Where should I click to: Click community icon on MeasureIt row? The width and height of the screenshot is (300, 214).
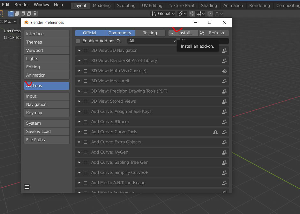click(x=224, y=81)
